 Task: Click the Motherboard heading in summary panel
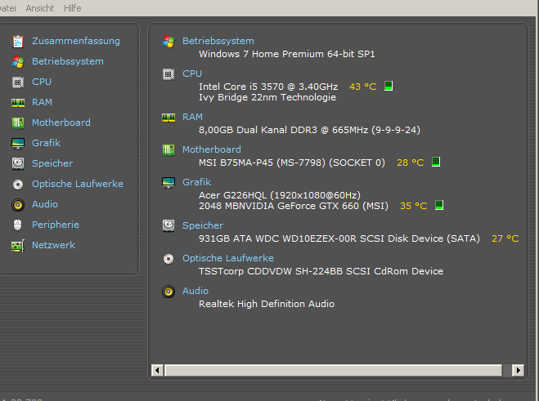point(211,149)
